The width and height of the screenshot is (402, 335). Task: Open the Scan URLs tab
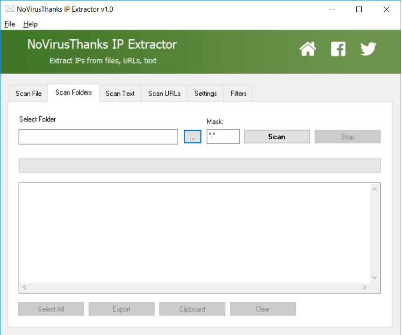[x=165, y=93]
